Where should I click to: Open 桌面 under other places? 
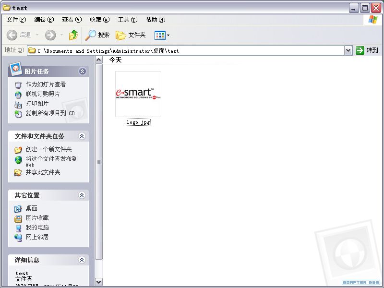pyautogui.click(x=32, y=208)
